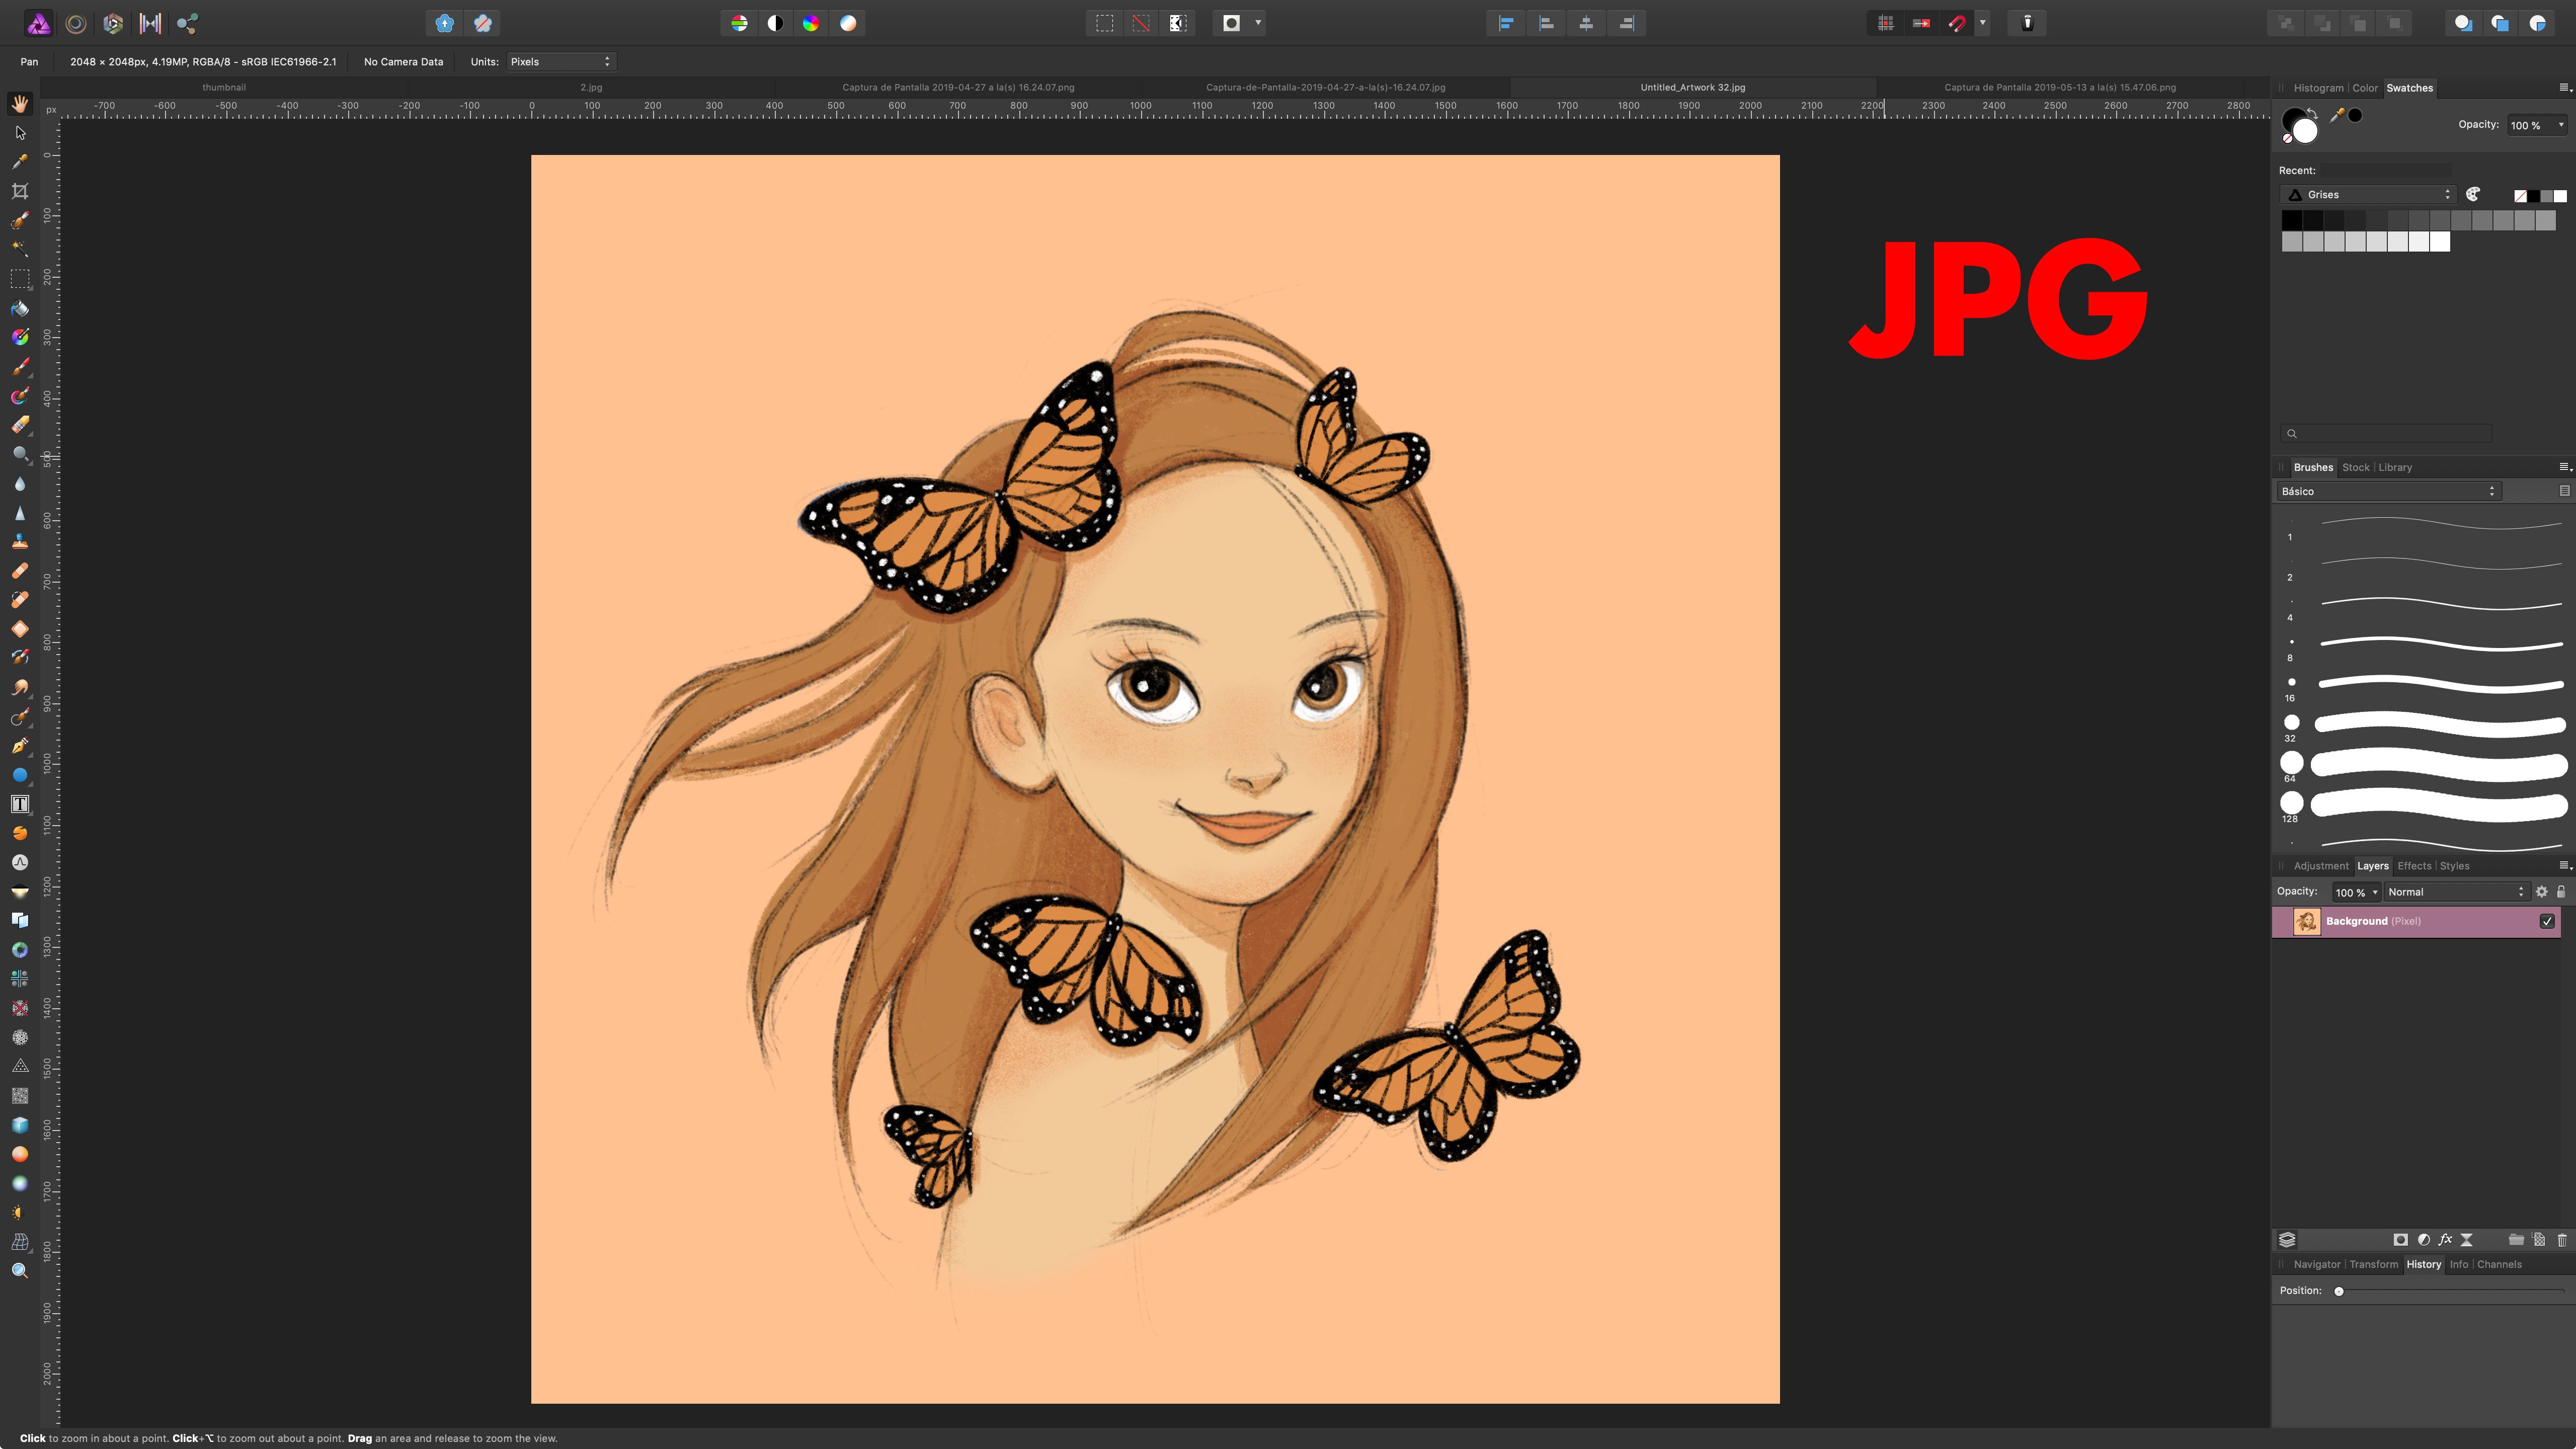This screenshot has width=2576, height=1449.
Task: Switch to the Channels tab
Action: point(2499,1264)
